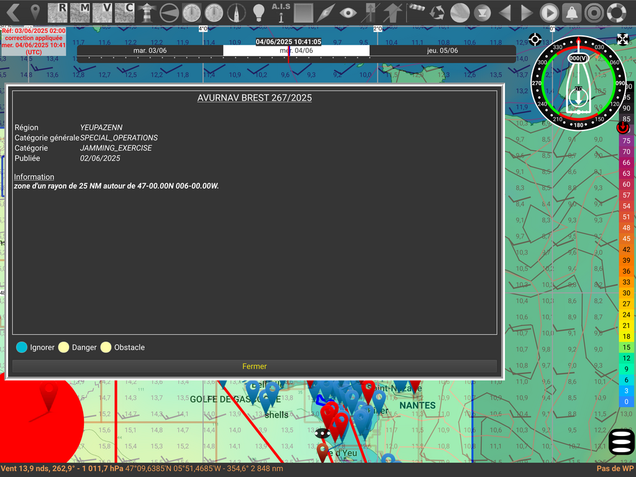Click the red timeline cursor marker

coord(288,54)
